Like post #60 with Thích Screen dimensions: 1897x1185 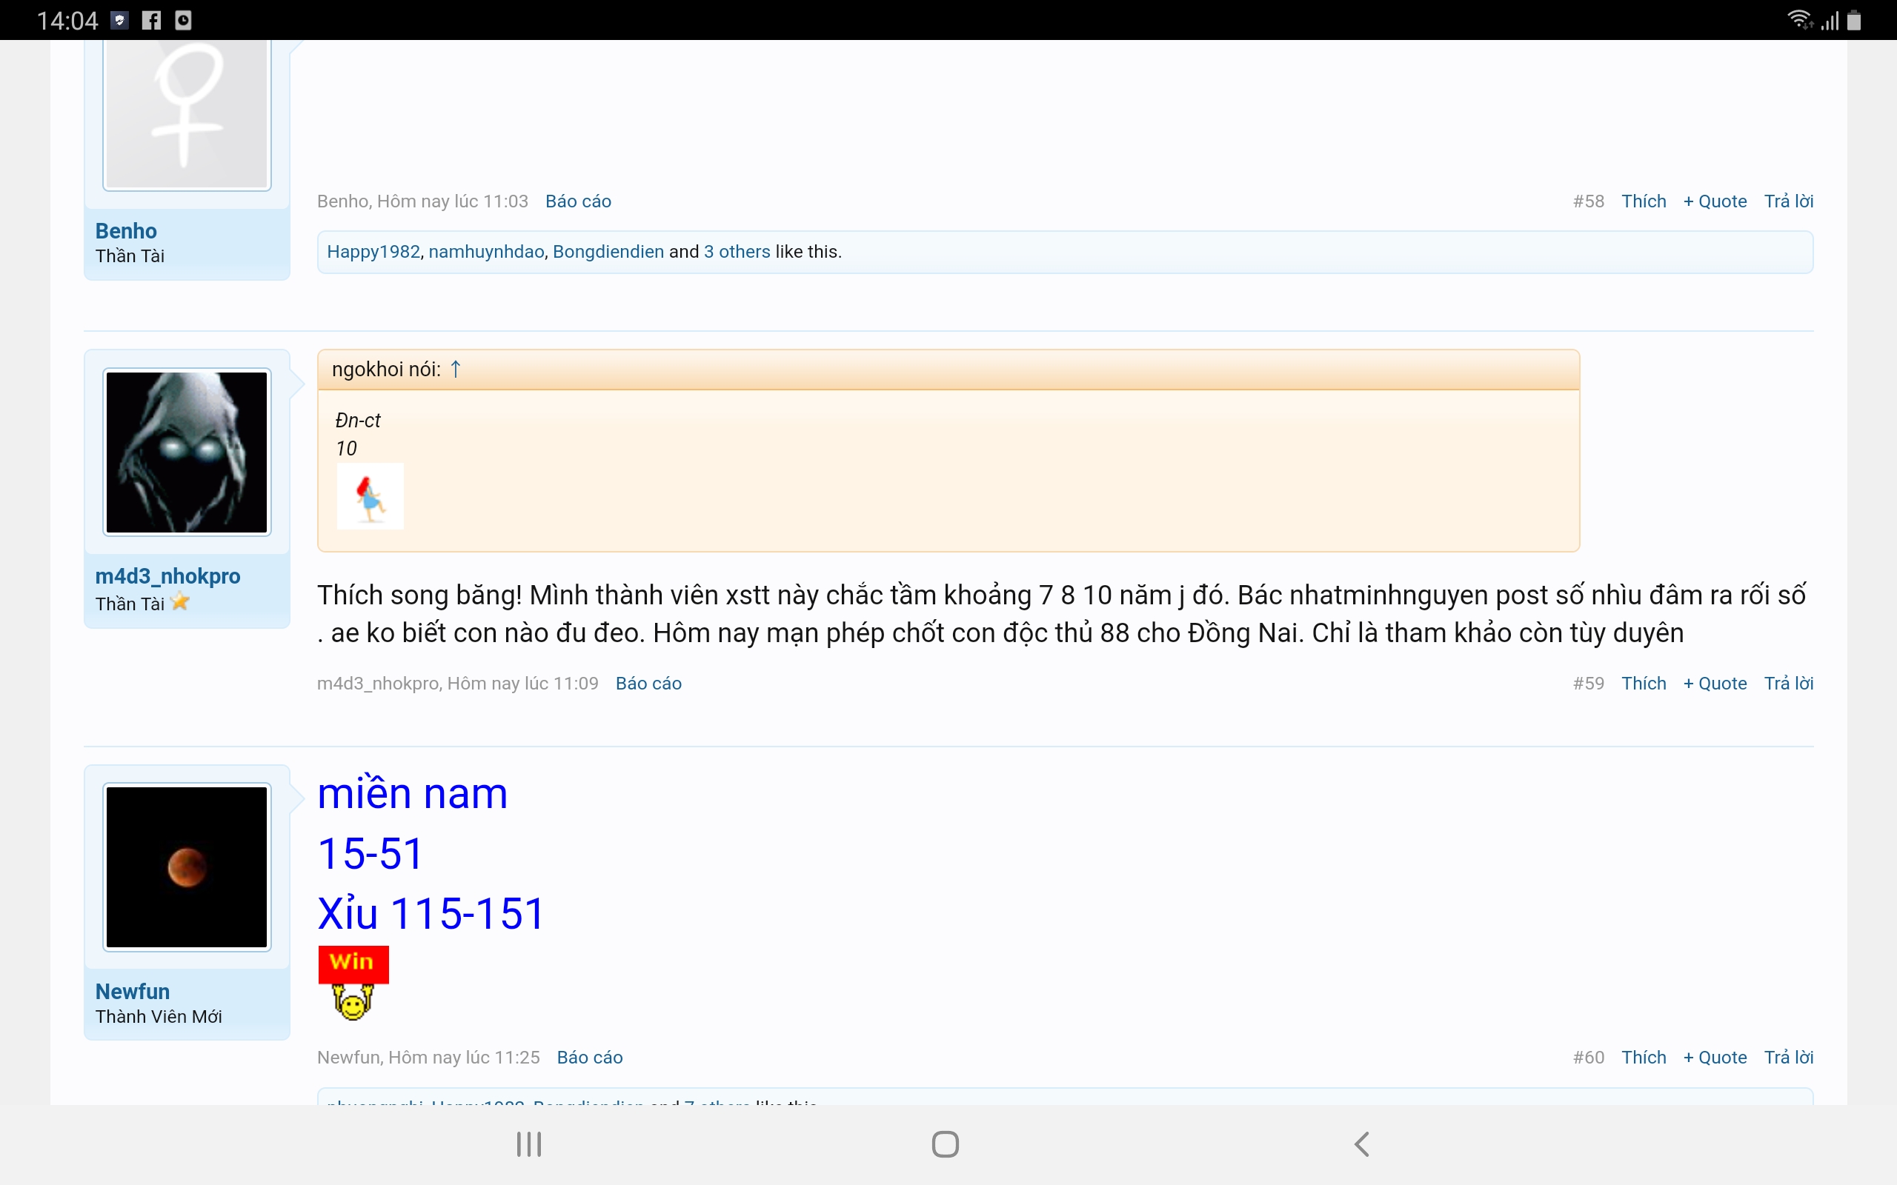1644,1058
